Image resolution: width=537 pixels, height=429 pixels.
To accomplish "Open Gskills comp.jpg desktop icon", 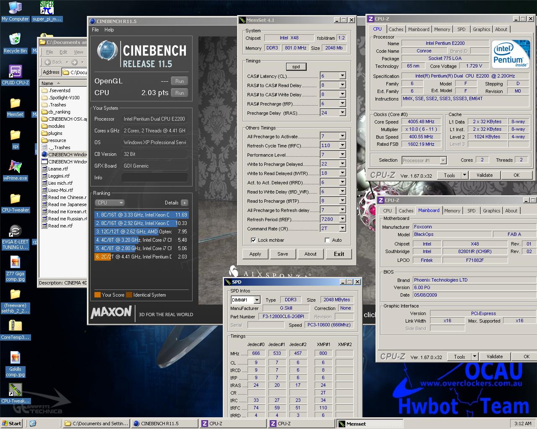I will (15, 364).
